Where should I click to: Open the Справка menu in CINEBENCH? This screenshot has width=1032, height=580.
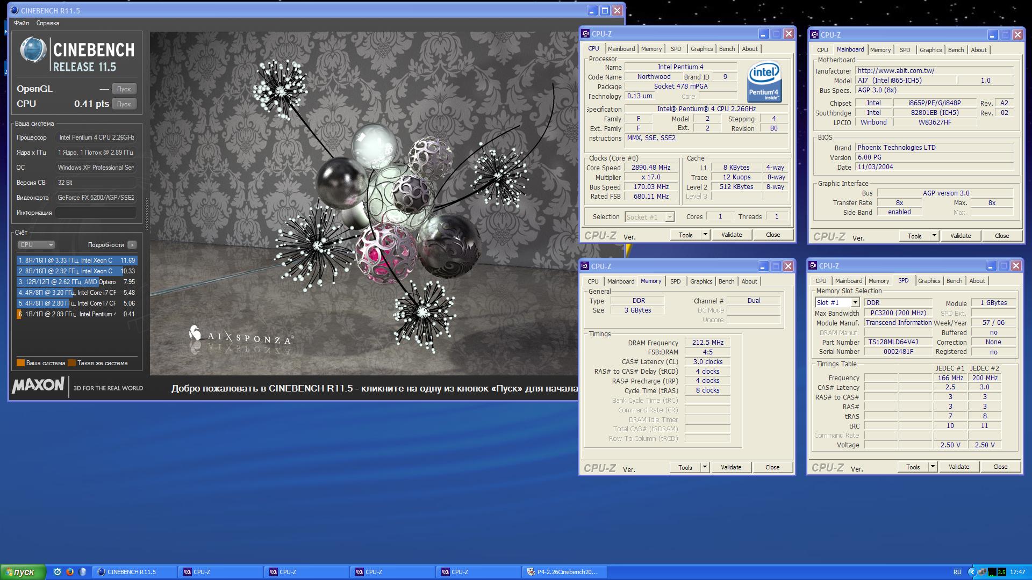48,23
